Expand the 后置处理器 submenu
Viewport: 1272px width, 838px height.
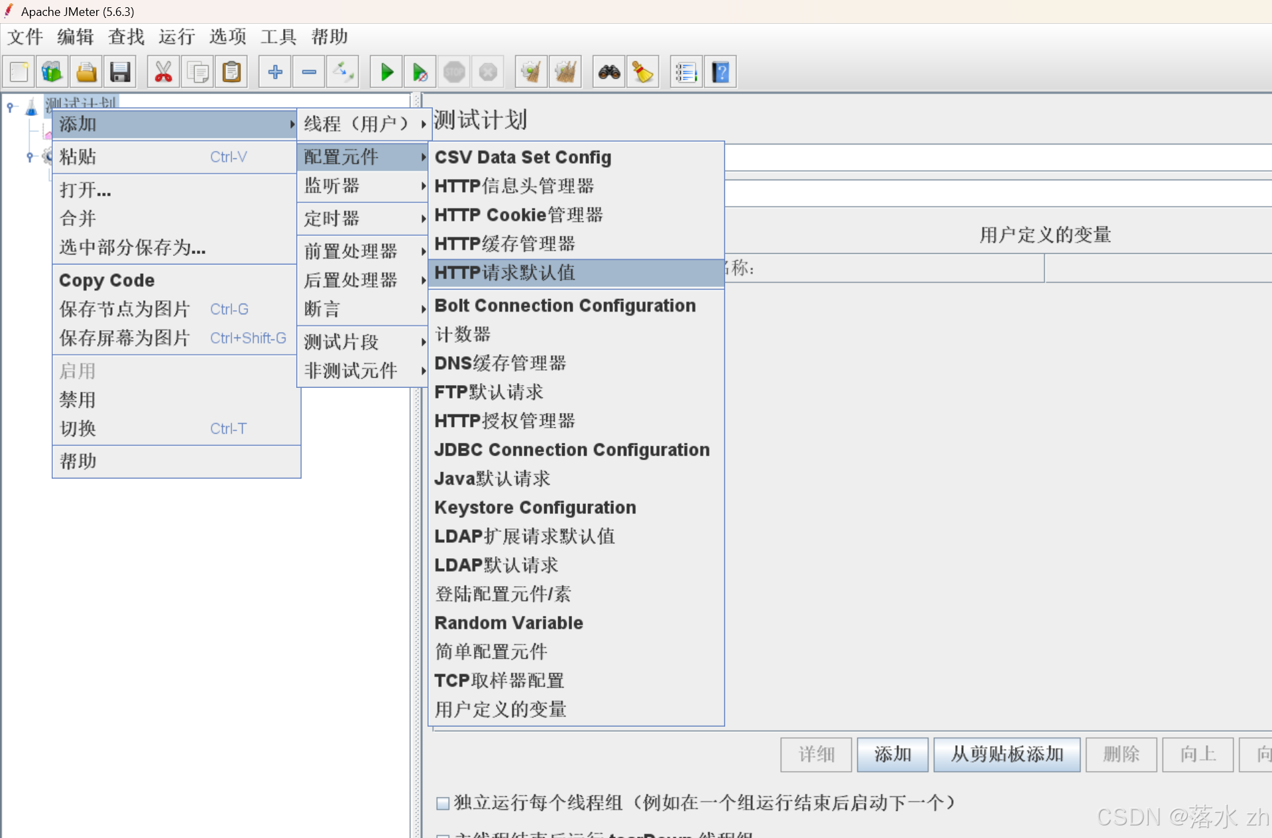(x=364, y=280)
